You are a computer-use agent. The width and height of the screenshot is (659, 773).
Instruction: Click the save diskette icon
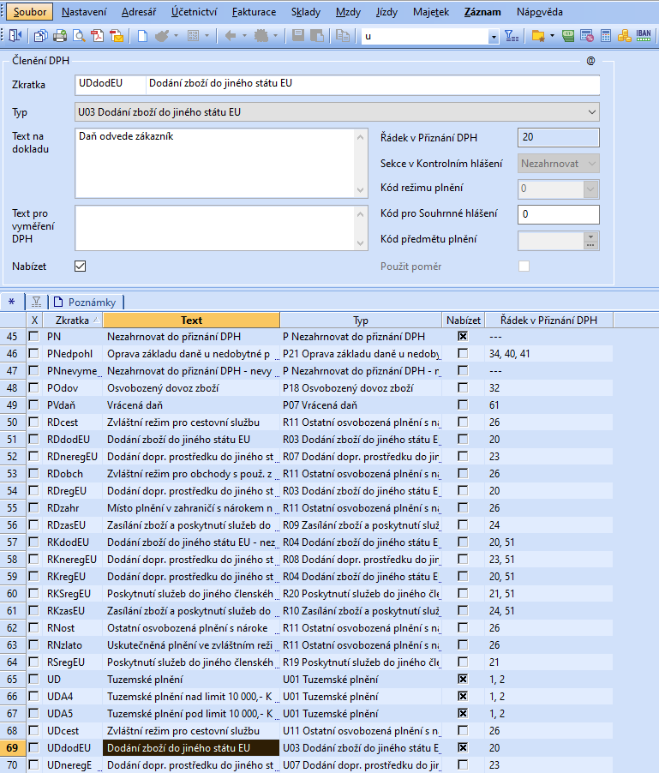pyautogui.click(x=297, y=35)
